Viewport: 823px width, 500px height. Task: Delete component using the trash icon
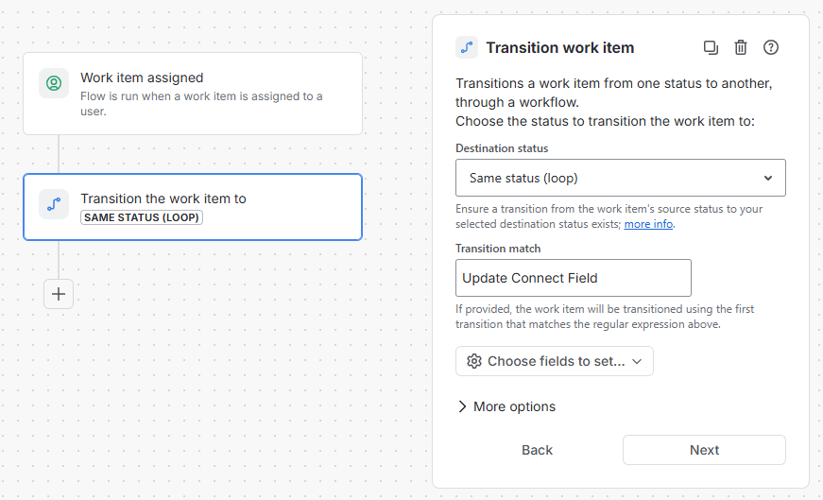click(x=741, y=48)
